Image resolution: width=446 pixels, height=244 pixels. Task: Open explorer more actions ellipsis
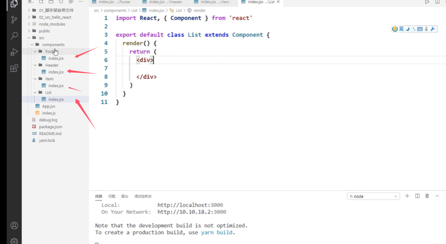pyautogui.click(x=81, y=1)
